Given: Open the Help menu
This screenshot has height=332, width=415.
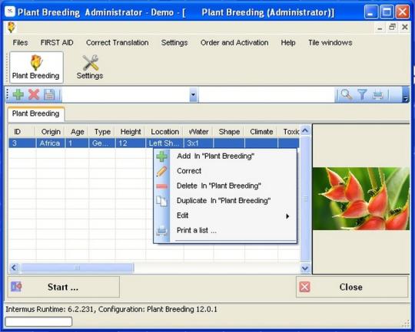Looking at the screenshot, I should 288,42.
